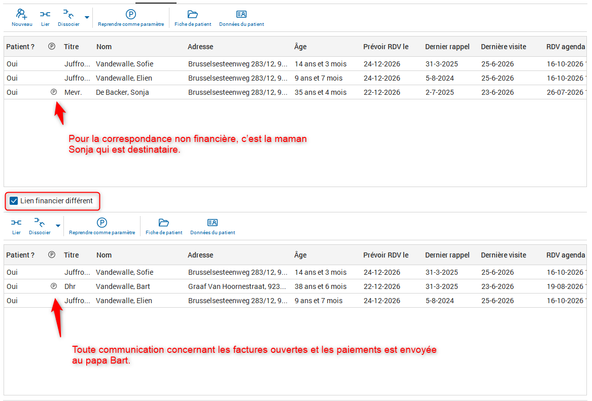The image size is (592, 401).
Task: Open Fiche de patient in lower toolbar
Action: tap(164, 226)
